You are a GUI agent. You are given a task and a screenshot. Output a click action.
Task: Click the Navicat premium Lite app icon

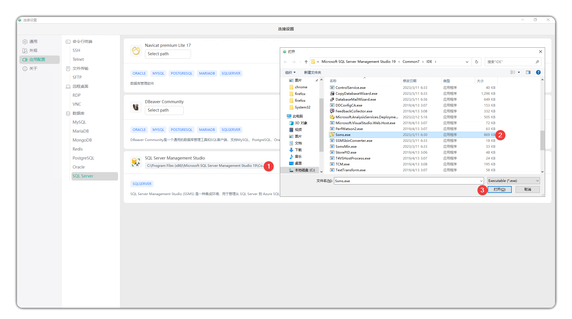[136, 51]
